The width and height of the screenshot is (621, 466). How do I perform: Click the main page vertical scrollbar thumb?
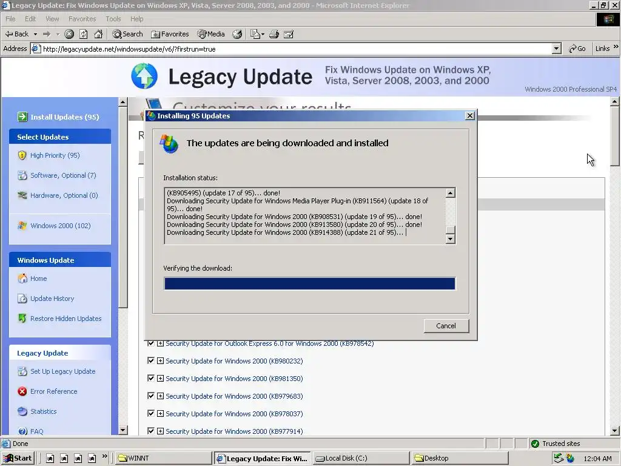point(615,136)
